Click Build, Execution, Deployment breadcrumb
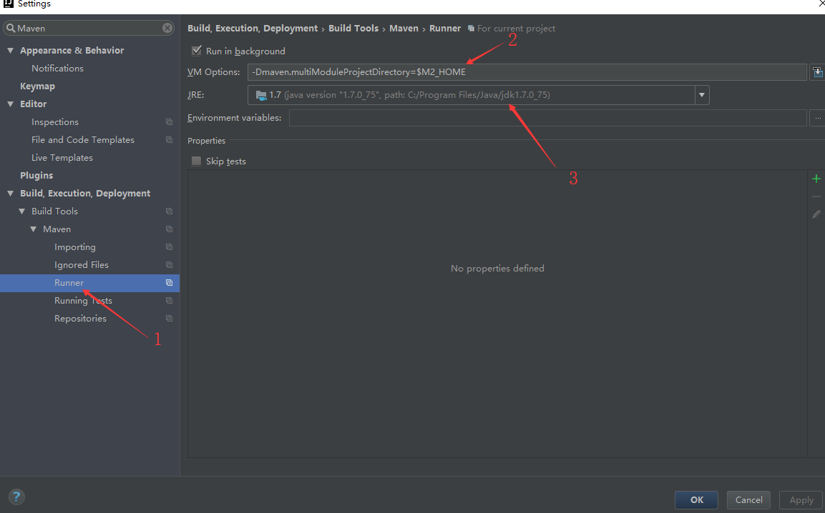The image size is (825, 513). [253, 29]
